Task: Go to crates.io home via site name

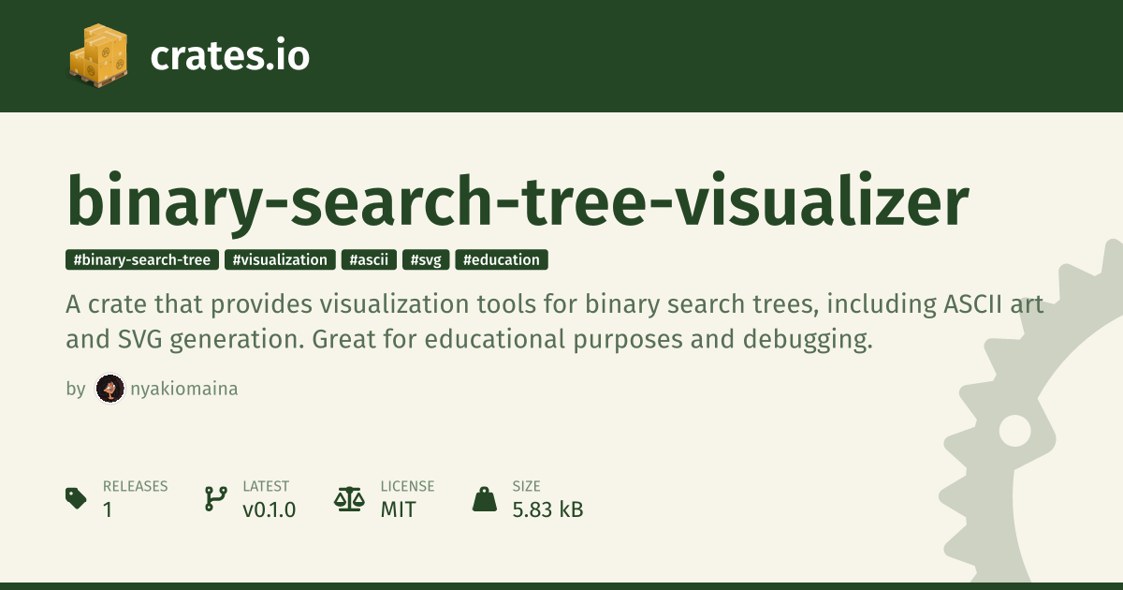Action: 229,57
